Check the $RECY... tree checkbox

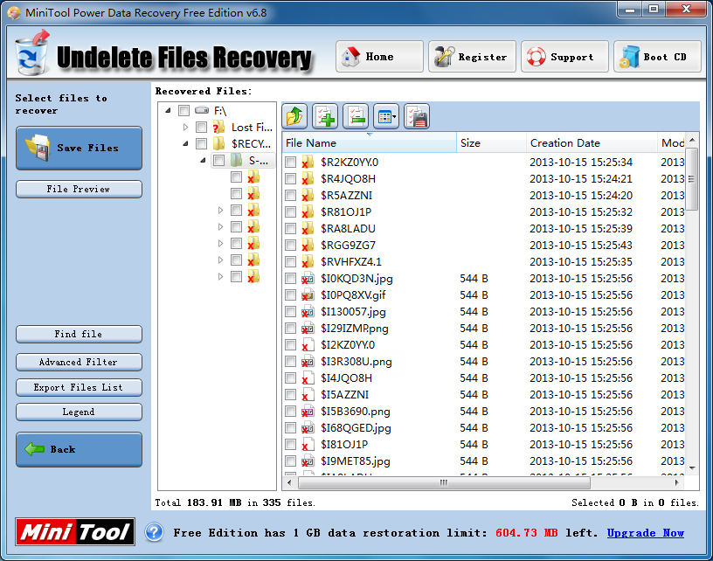(201, 143)
